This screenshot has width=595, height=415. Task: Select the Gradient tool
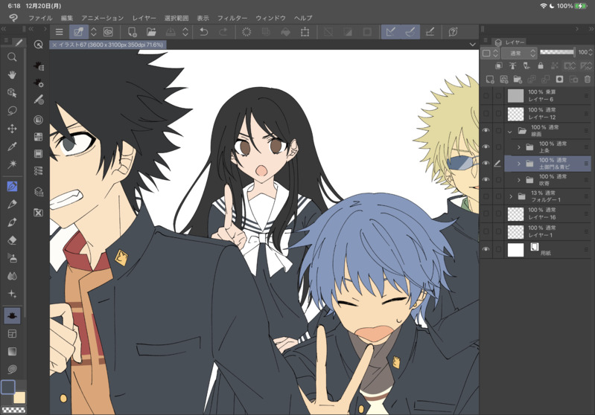12,351
